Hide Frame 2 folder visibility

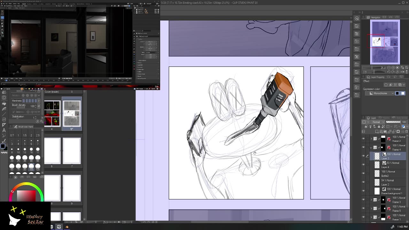click(363, 139)
